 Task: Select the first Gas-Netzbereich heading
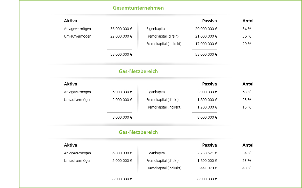click(x=138, y=71)
